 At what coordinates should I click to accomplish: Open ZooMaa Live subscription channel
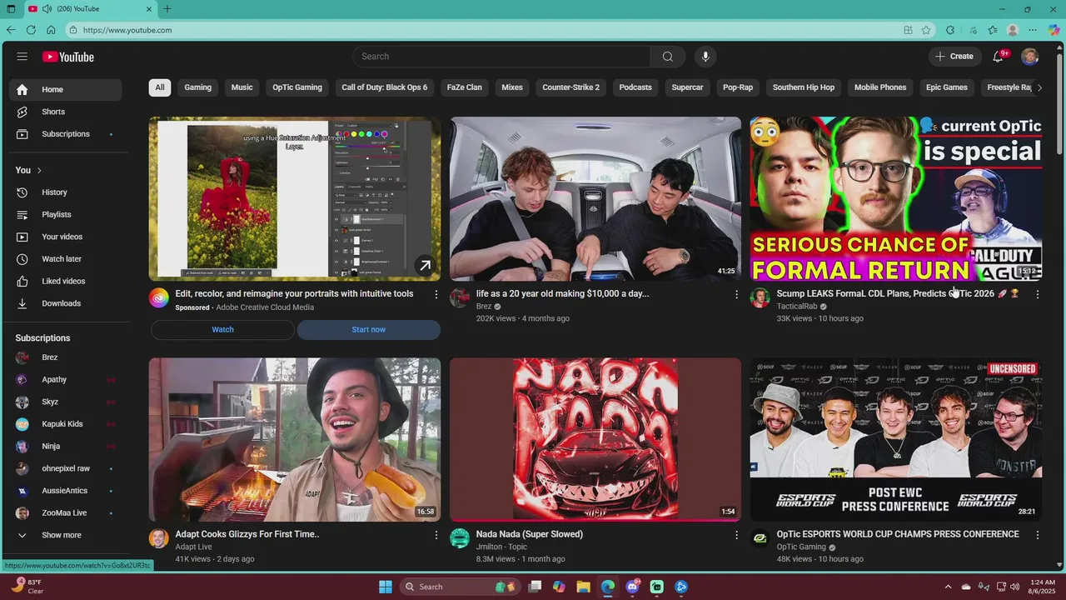[66, 513]
